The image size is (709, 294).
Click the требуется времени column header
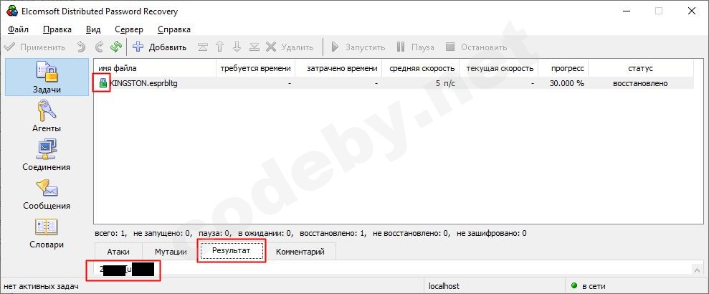[255, 68]
